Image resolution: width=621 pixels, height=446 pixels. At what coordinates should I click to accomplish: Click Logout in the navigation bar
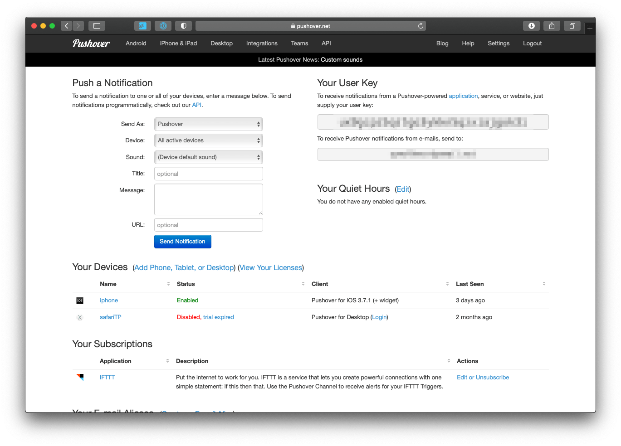(x=533, y=44)
